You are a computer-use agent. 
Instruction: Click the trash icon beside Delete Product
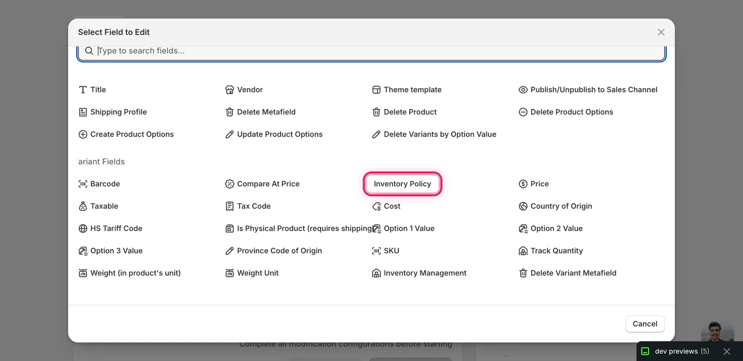point(376,112)
